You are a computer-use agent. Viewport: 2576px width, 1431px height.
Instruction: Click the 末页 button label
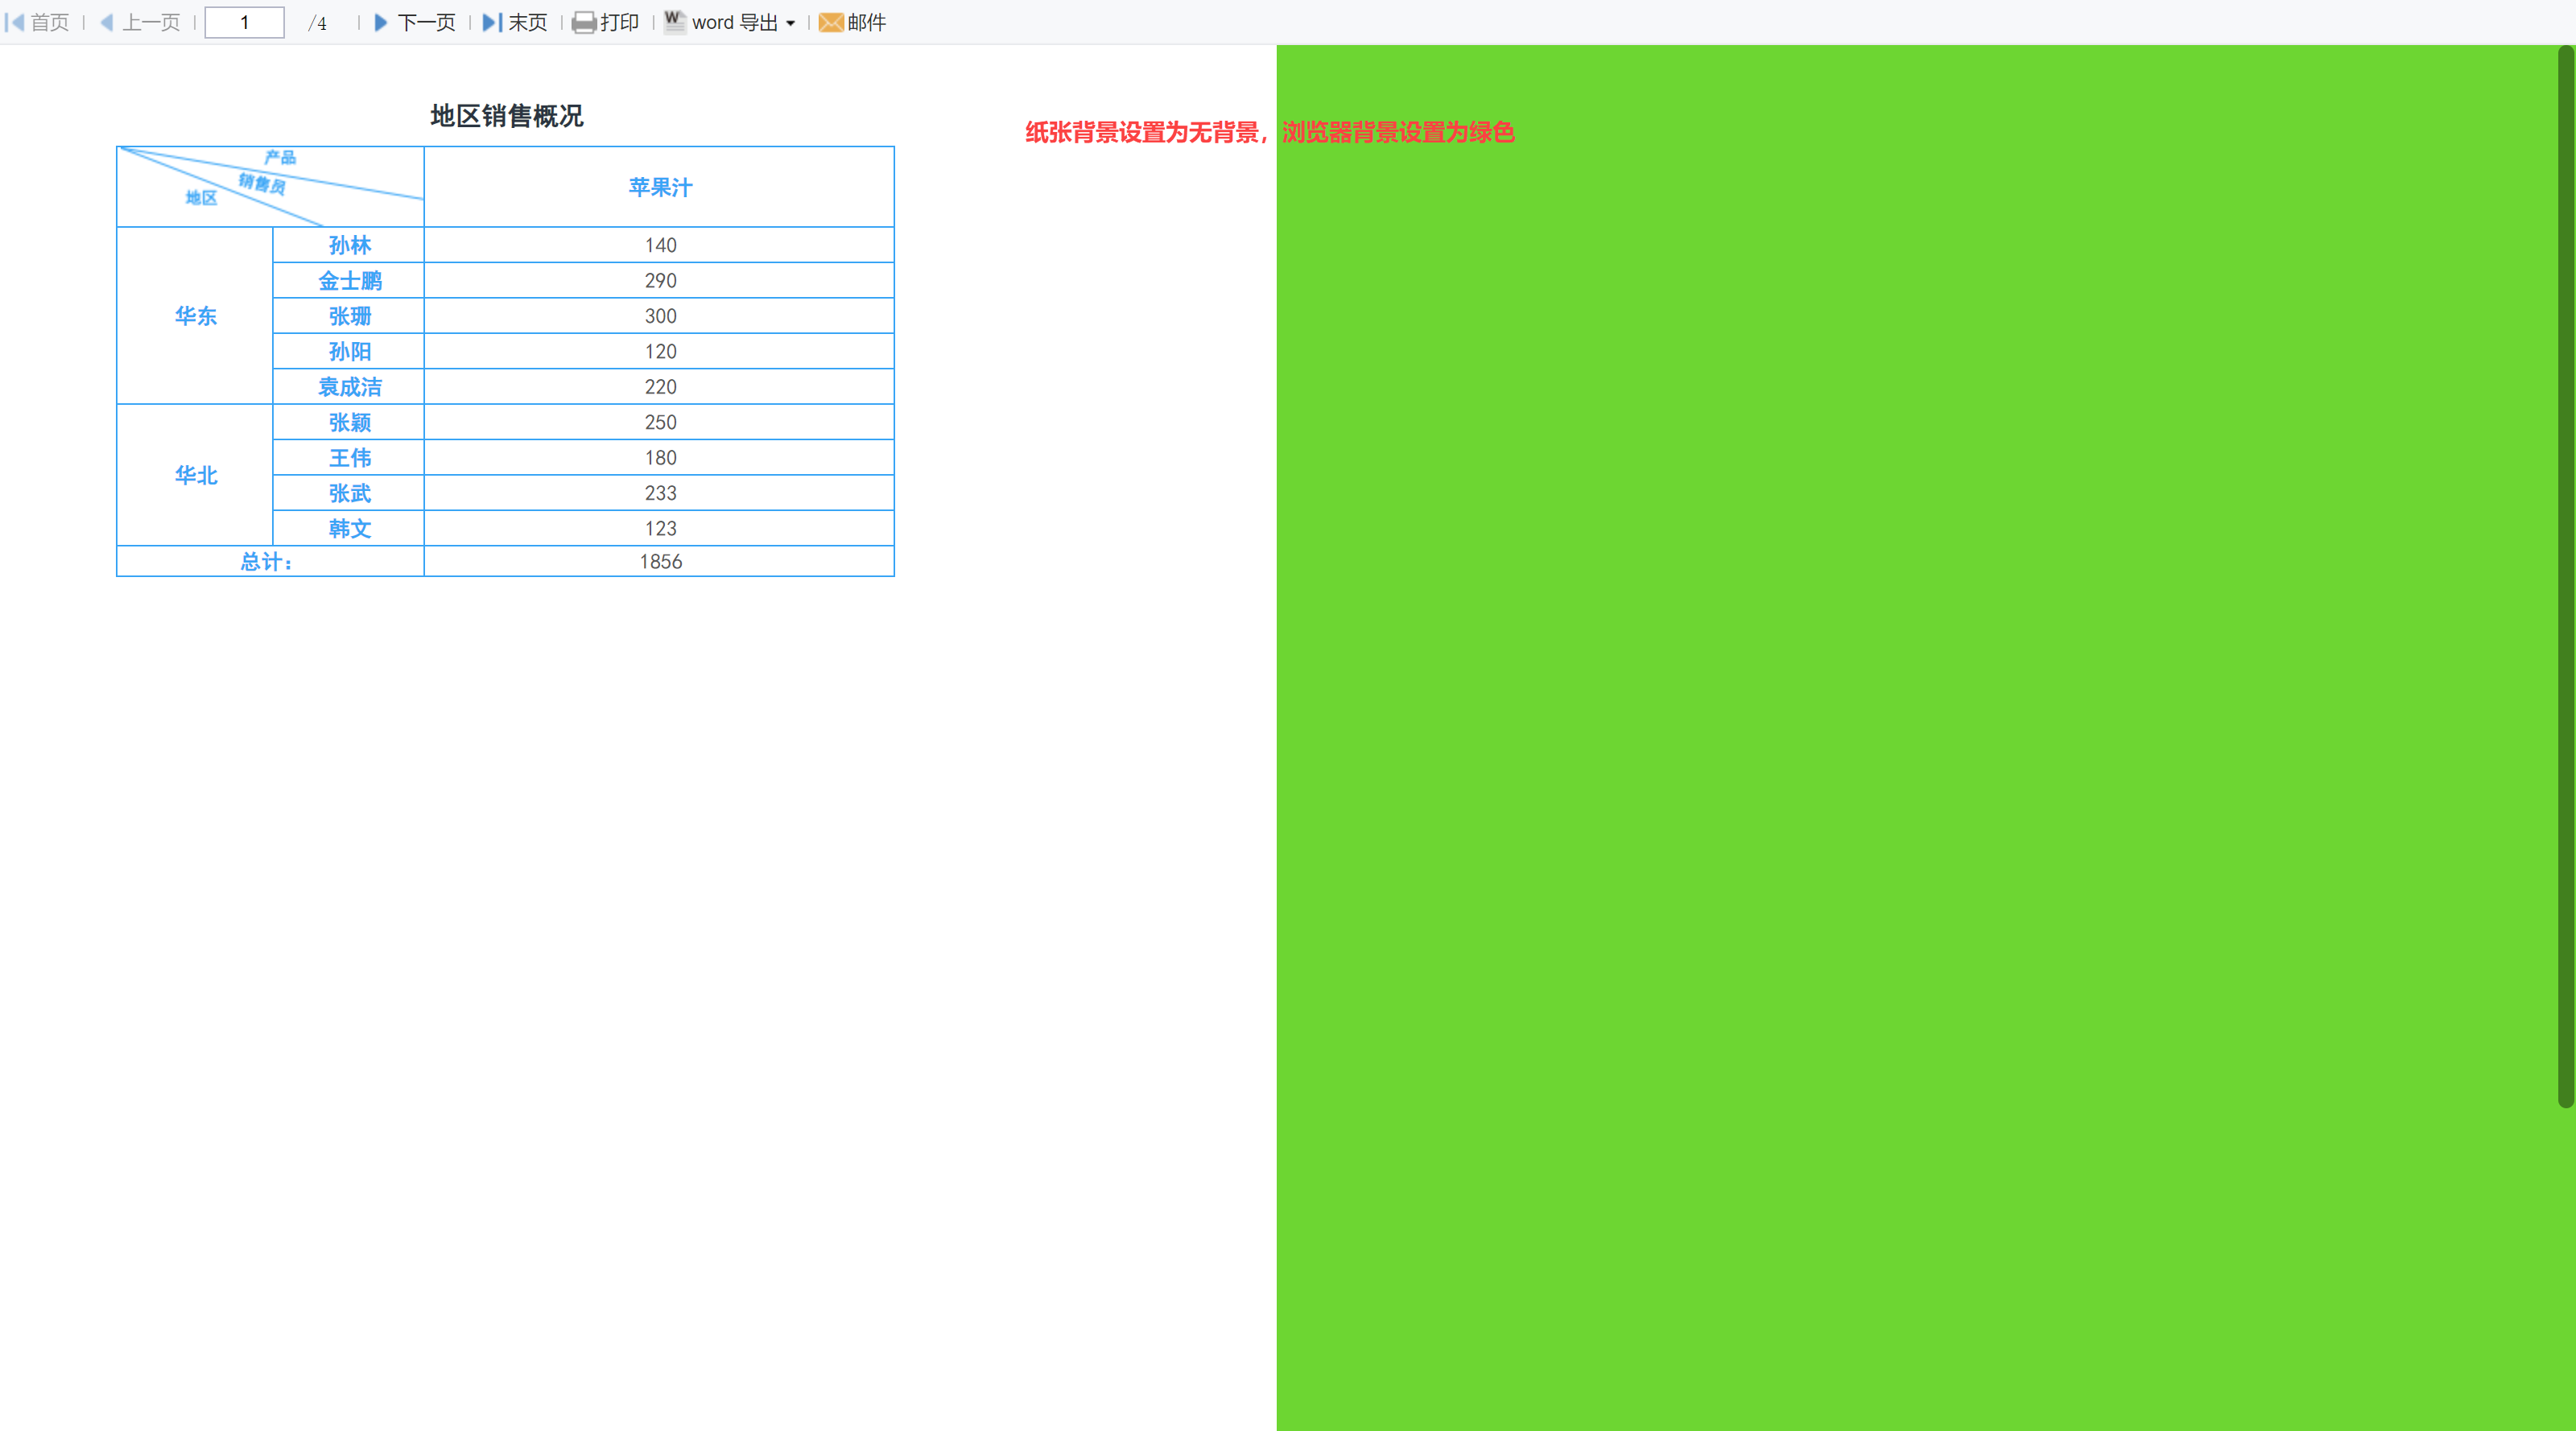(528, 22)
